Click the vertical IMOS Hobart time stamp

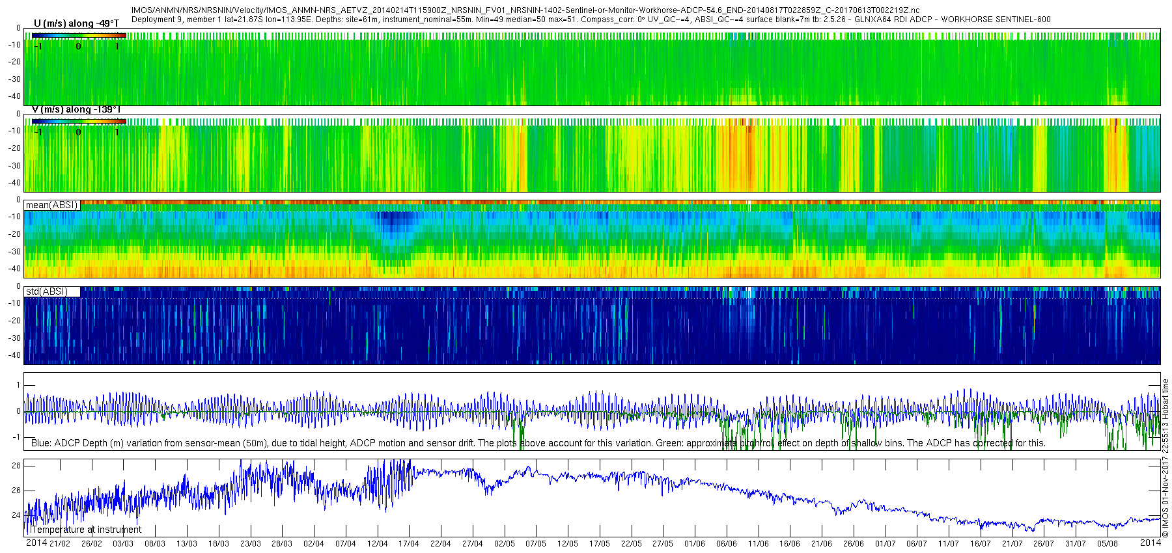[x=1165, y=458]
